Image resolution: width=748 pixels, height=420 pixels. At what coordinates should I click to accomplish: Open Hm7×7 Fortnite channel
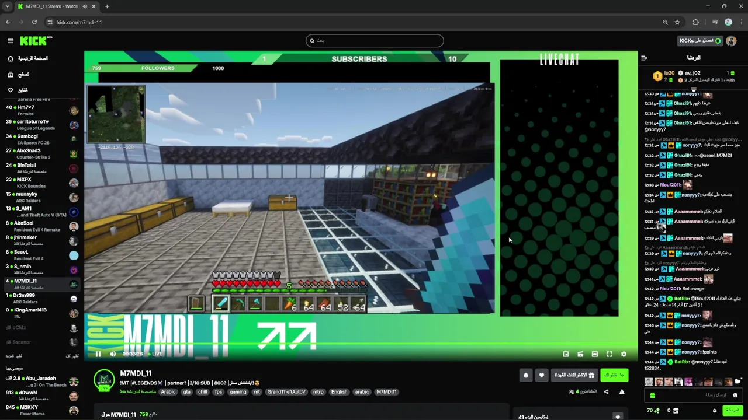tap(41, 110)
